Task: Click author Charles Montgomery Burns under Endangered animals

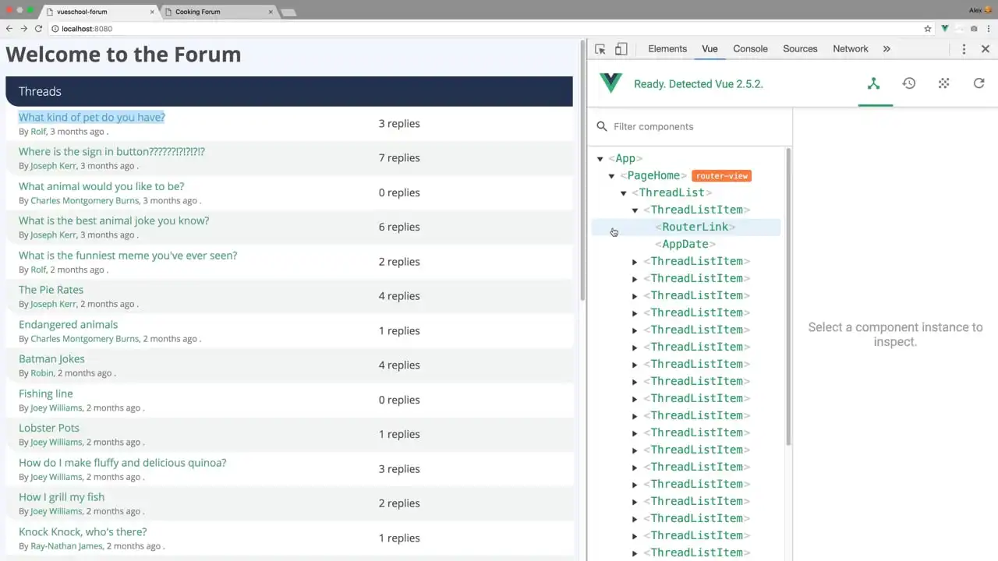Action: pyautogui.click(x=84, y=339)
